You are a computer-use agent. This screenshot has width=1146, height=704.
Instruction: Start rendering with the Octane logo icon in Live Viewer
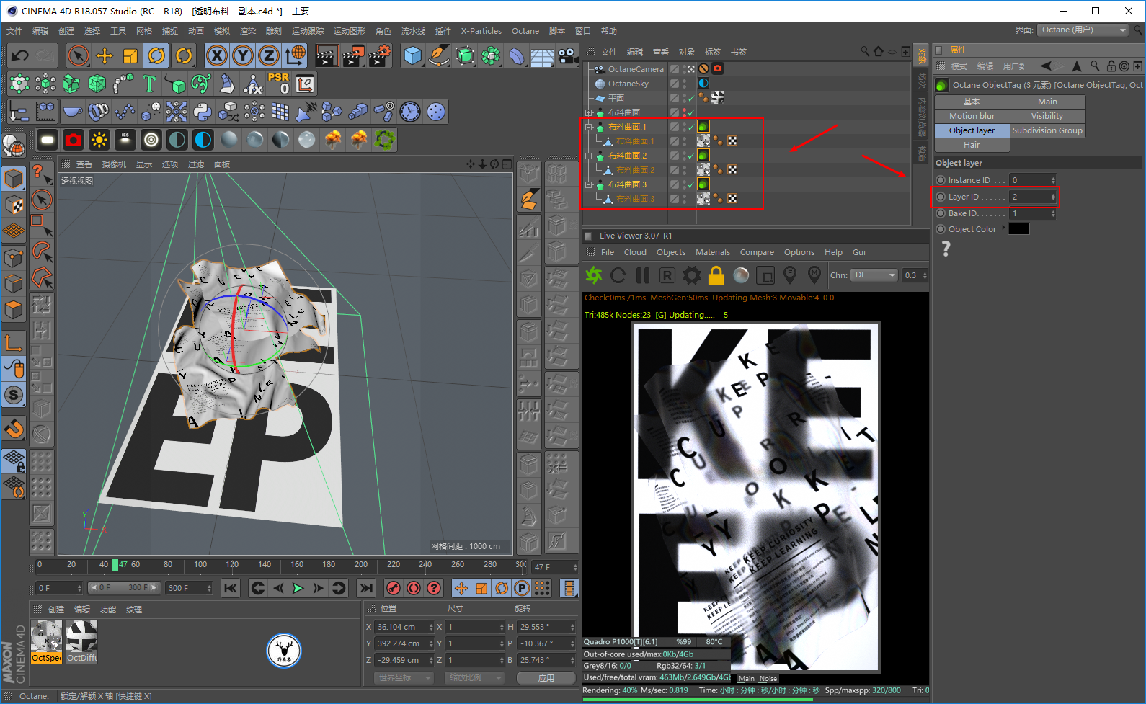[x=594, y=275]
